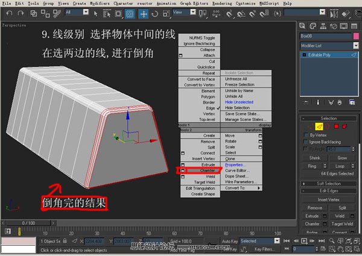
Task: Choose the Select and Rotate tool
Action: 154,14
